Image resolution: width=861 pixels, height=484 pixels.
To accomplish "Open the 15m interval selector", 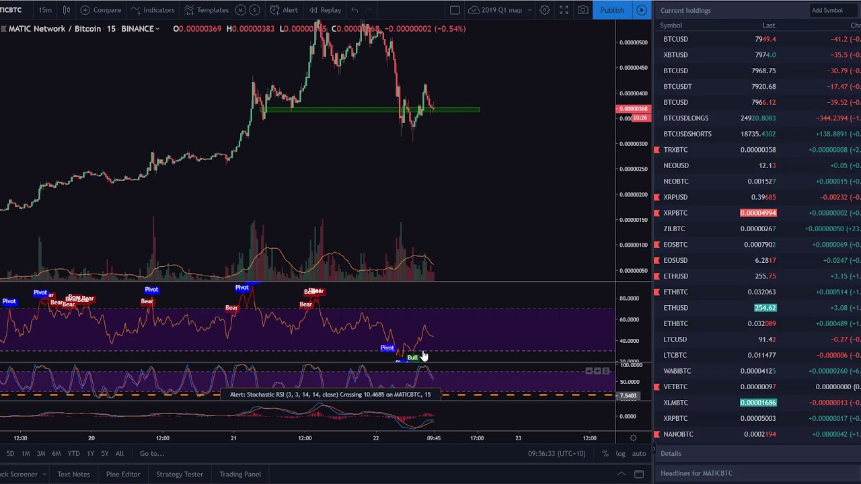I will (45, 10).
